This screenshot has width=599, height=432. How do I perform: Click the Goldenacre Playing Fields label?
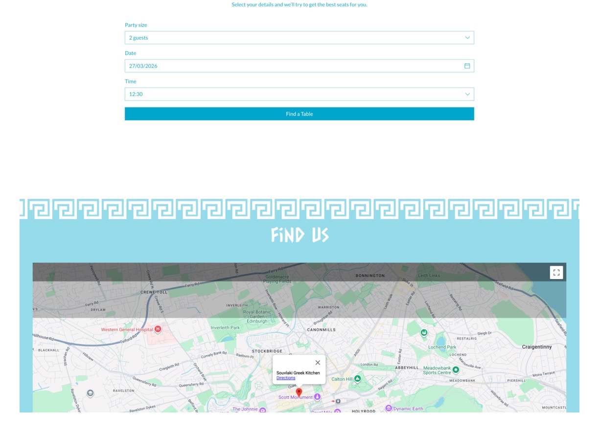coord(277,279)
